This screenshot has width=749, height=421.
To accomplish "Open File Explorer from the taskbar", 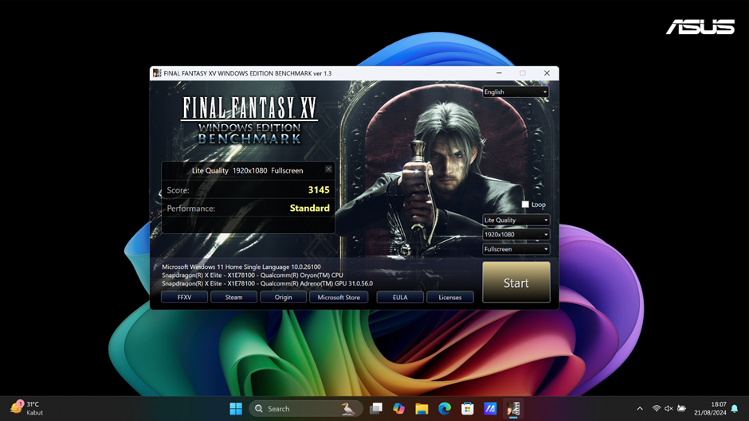I will [x=422, y=408].
